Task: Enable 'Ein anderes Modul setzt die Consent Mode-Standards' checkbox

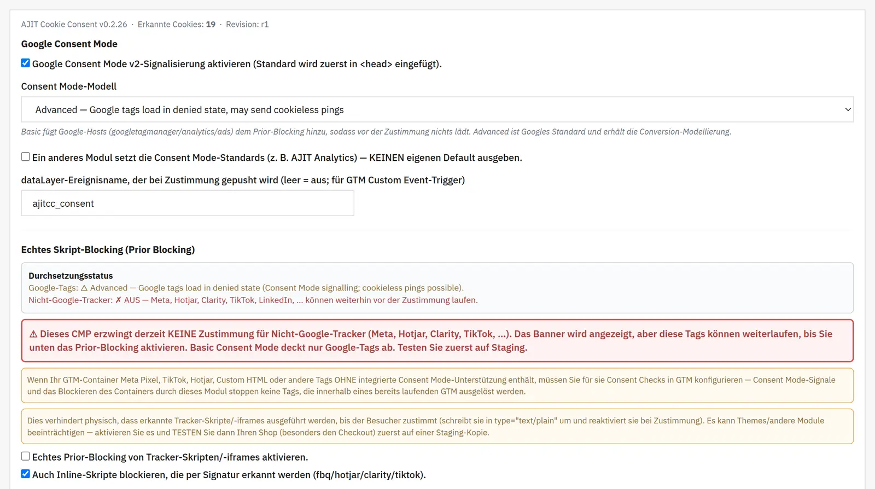Action: [26, 157]
